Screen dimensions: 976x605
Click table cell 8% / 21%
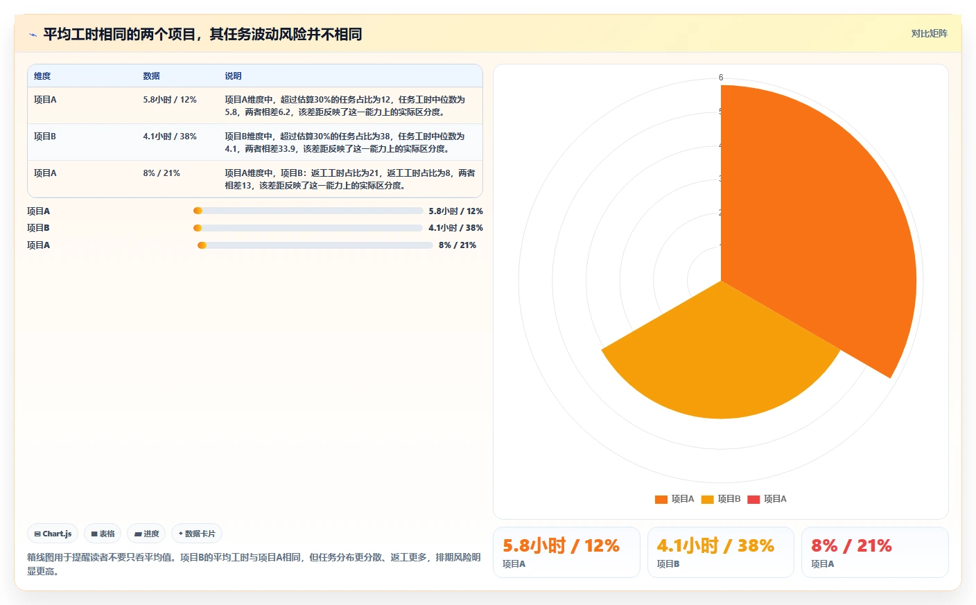point(162,173)
